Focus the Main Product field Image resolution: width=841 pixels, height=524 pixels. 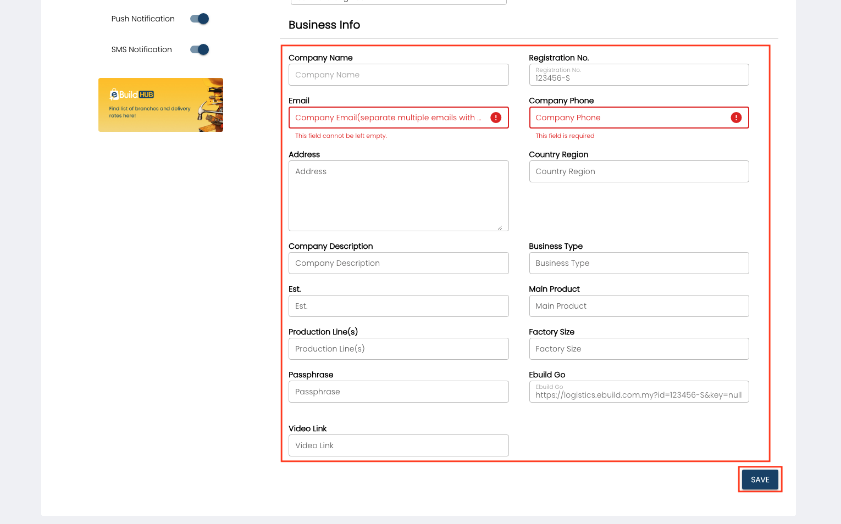tap(638, 306)
